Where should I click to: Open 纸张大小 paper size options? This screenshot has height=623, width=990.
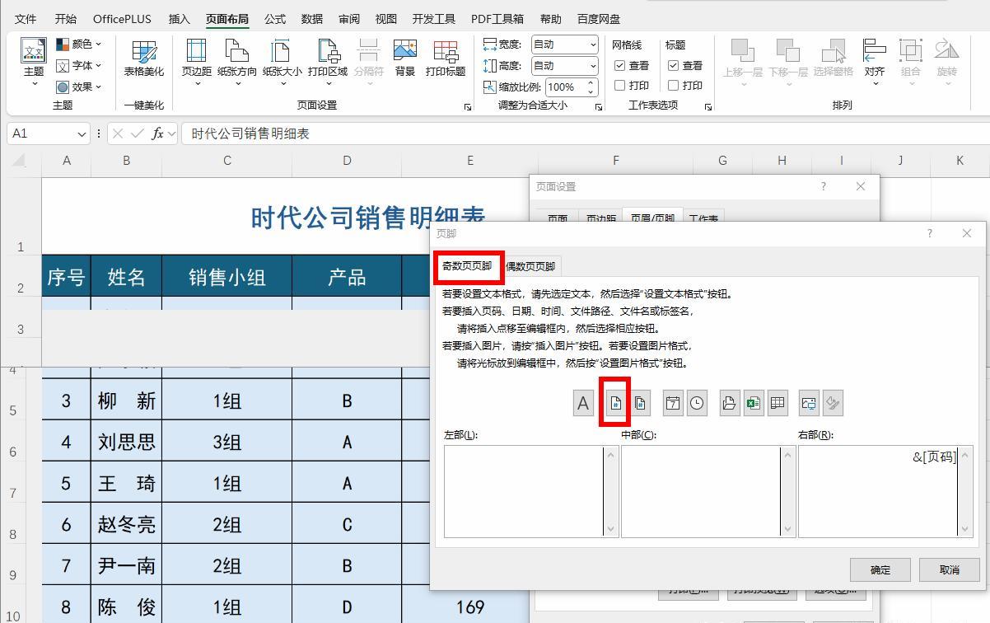(283, 62)
